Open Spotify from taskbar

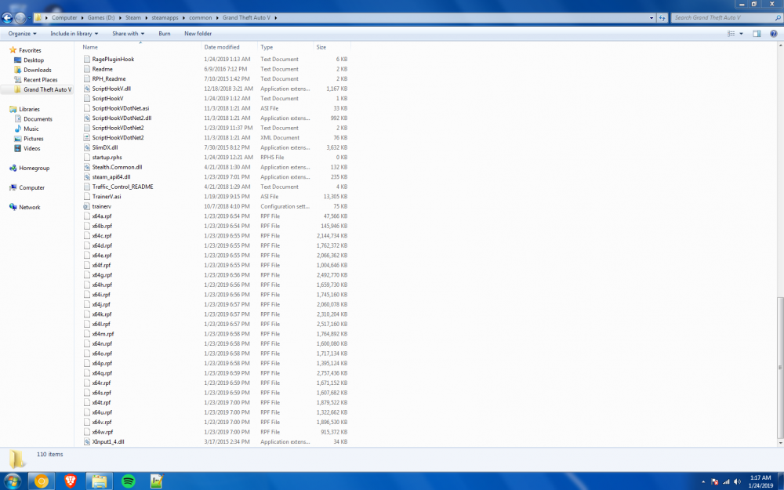coord(129,481)
